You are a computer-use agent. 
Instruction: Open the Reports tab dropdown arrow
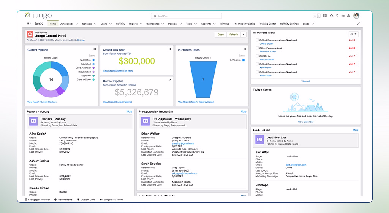pos(141,24)
